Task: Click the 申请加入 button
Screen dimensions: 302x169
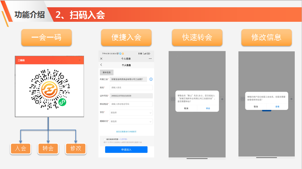Action: (126, 150)
